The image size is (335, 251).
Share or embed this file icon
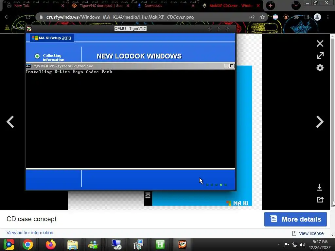coord(320,200)
